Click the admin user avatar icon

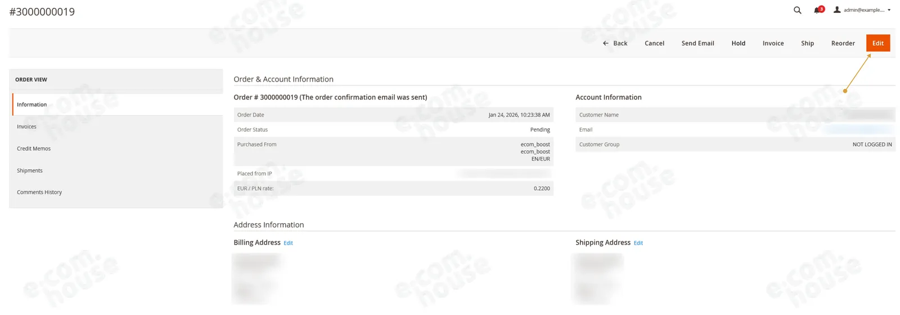837,10
